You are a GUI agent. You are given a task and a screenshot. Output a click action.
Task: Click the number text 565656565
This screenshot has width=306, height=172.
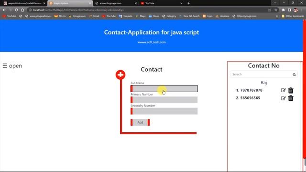tap(250, 98)
